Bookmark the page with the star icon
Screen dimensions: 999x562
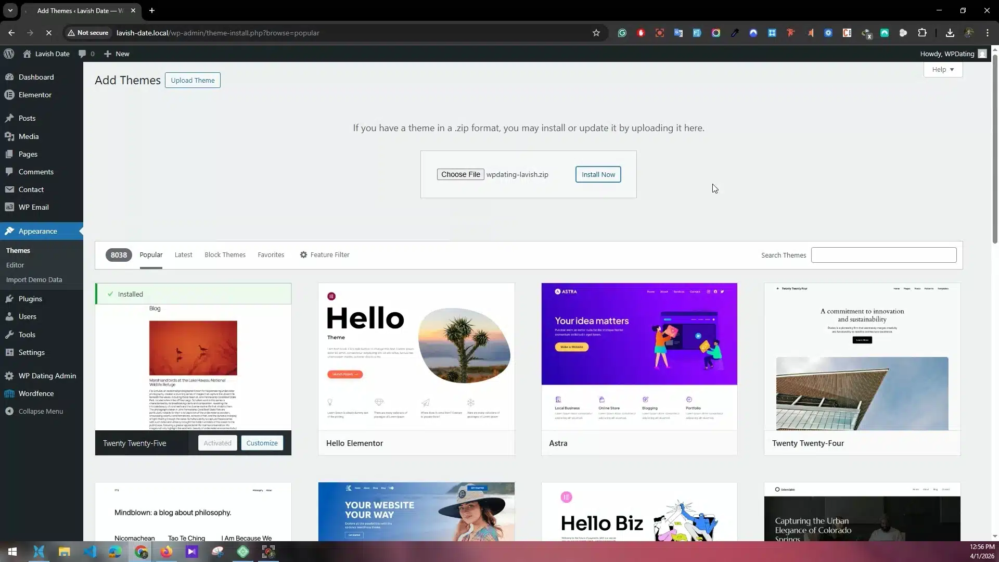[x=596, y=33]
